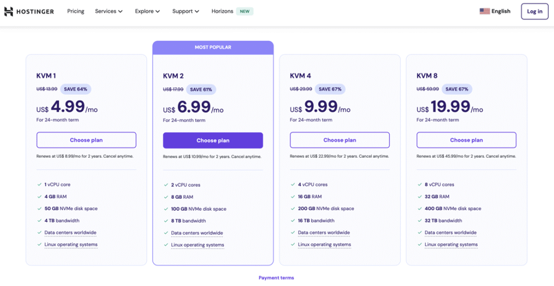The height and width of the screenshot is (286, 554).
Task: Open the Pricing page
Action: pos(76,11)
